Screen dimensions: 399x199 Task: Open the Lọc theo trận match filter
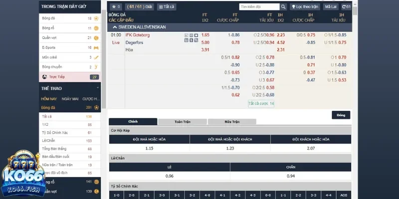(x=306, y=7)
